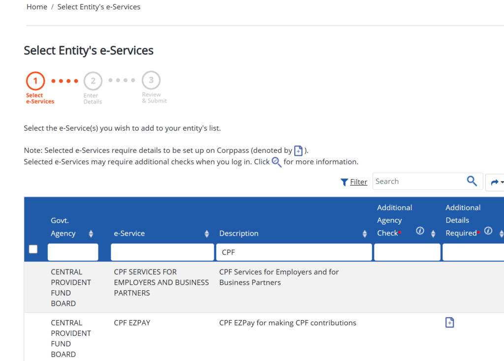Screen dimensions: 504x361
Task: Sort by Govt. Agency column arrows
Action: (91, 234)
